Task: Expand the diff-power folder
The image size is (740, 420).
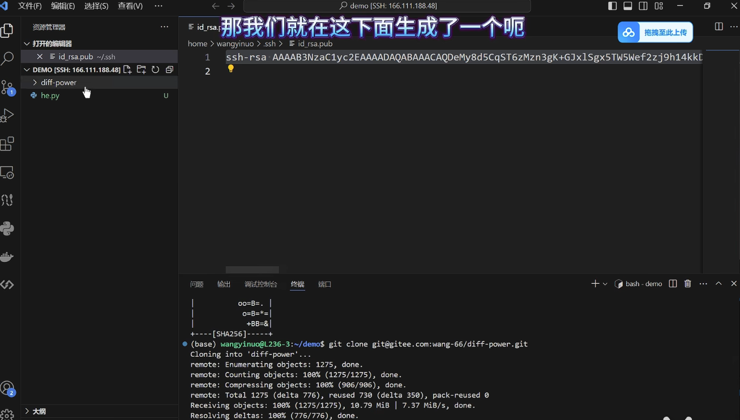Action: (x=99, y=83)
